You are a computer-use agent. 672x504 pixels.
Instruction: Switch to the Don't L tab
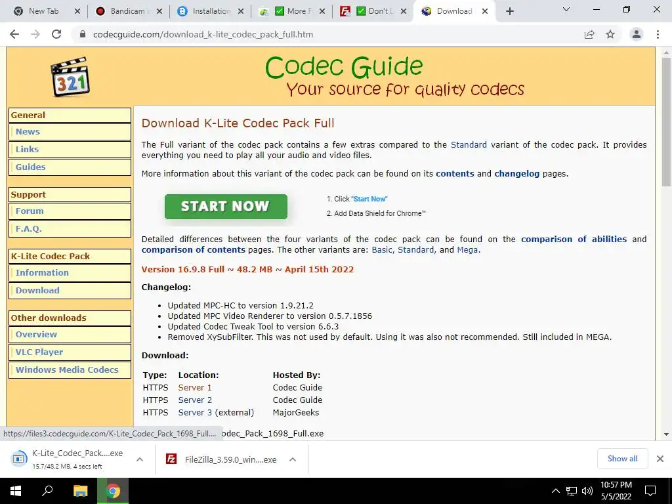point(373,11)
